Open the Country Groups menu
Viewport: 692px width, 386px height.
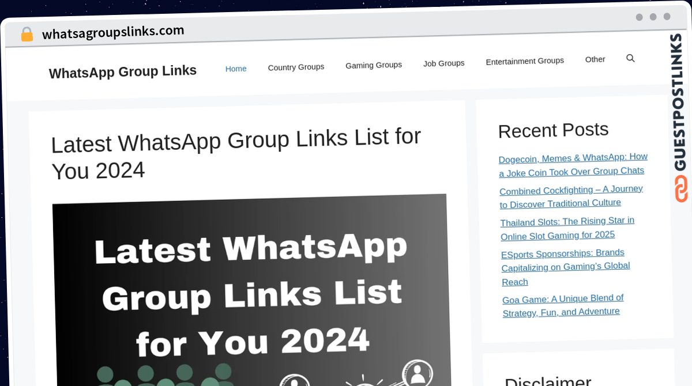click(296, 67)
